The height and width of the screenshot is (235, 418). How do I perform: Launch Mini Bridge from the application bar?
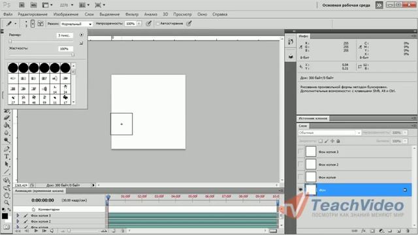coord(33,5)
